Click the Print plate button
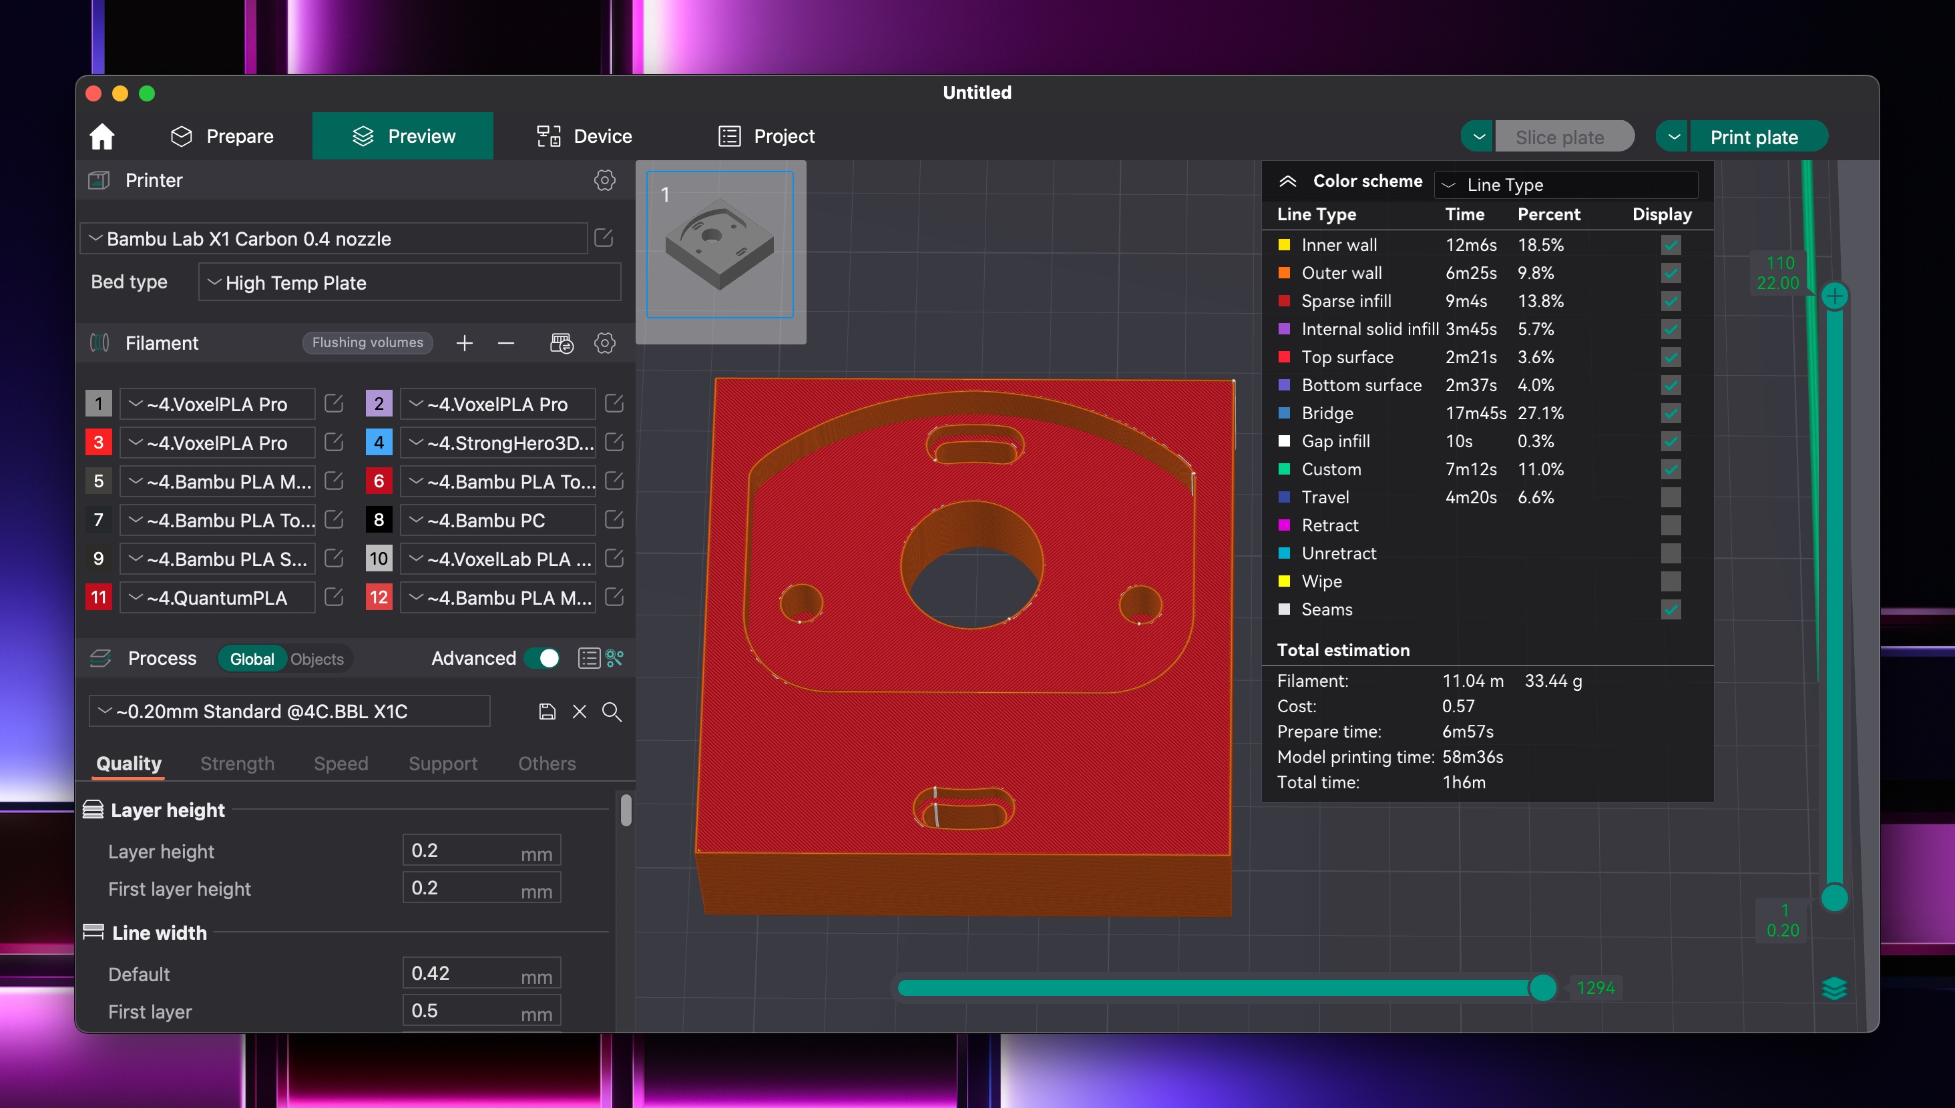The width and height of the screenshot is (1955, 1108). pyautogui.click(x=1753, y=137)
